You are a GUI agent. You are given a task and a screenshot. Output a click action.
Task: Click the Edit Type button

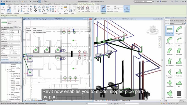click(x=17, y=27)
